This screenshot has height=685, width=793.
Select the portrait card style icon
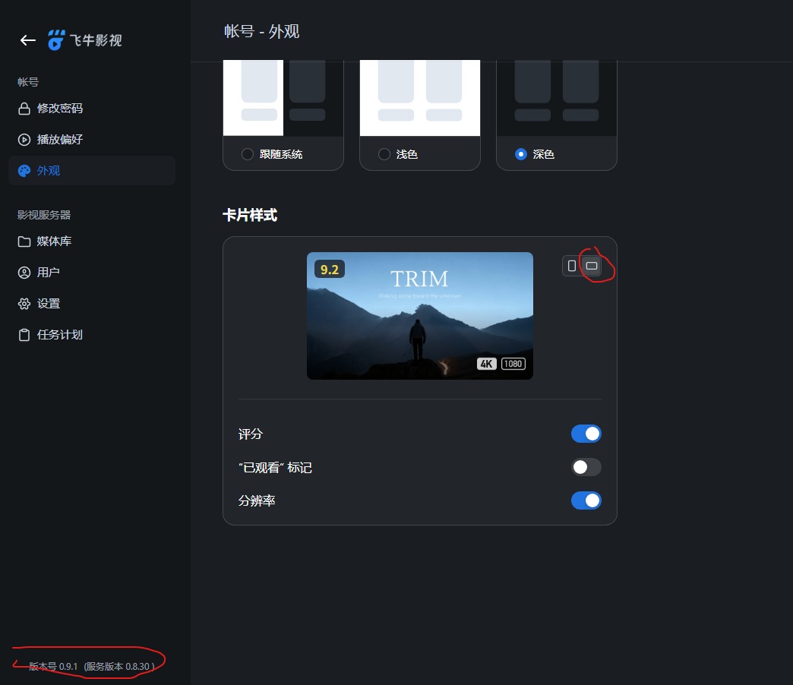pyautogui.click(x=571, y=265)
